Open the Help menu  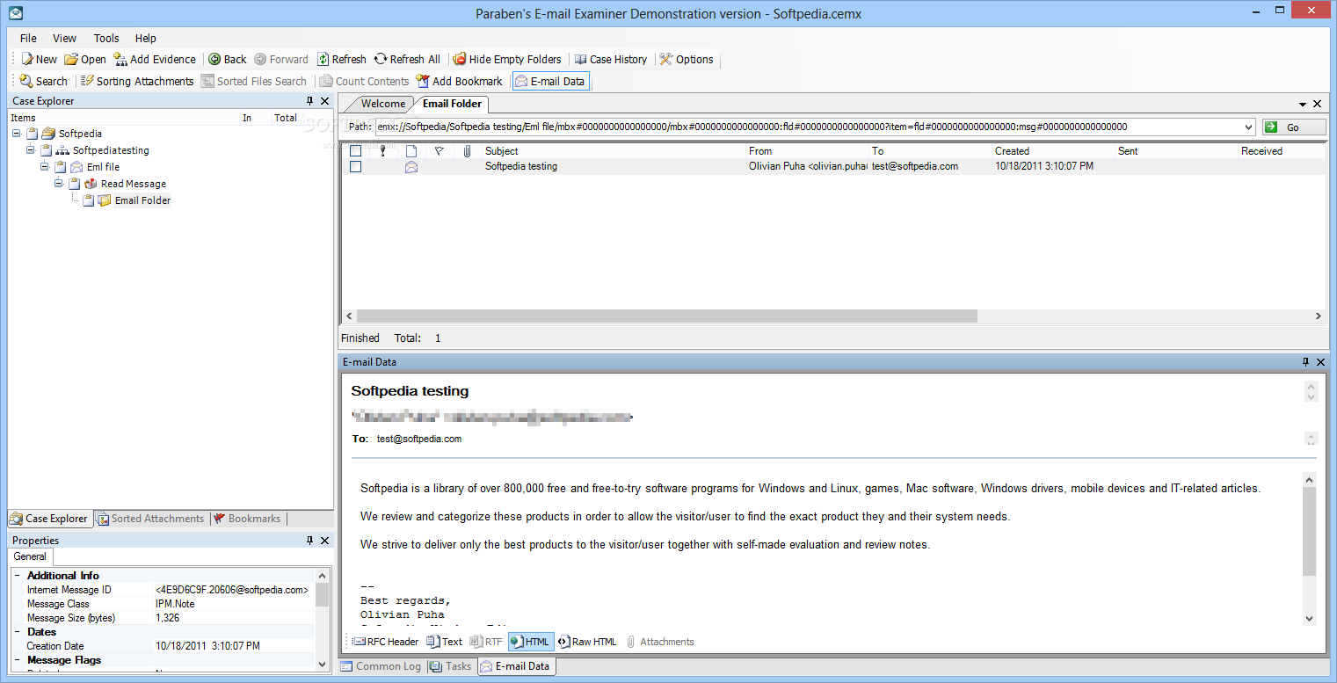click(x=146, y=38)
